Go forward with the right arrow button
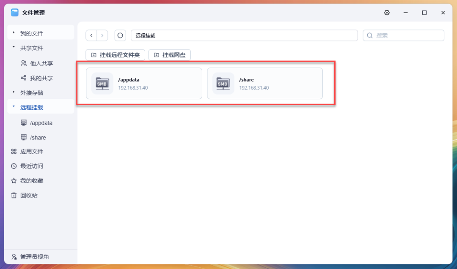This screenshot has height=269, width=457. click(x=102, y=35)
